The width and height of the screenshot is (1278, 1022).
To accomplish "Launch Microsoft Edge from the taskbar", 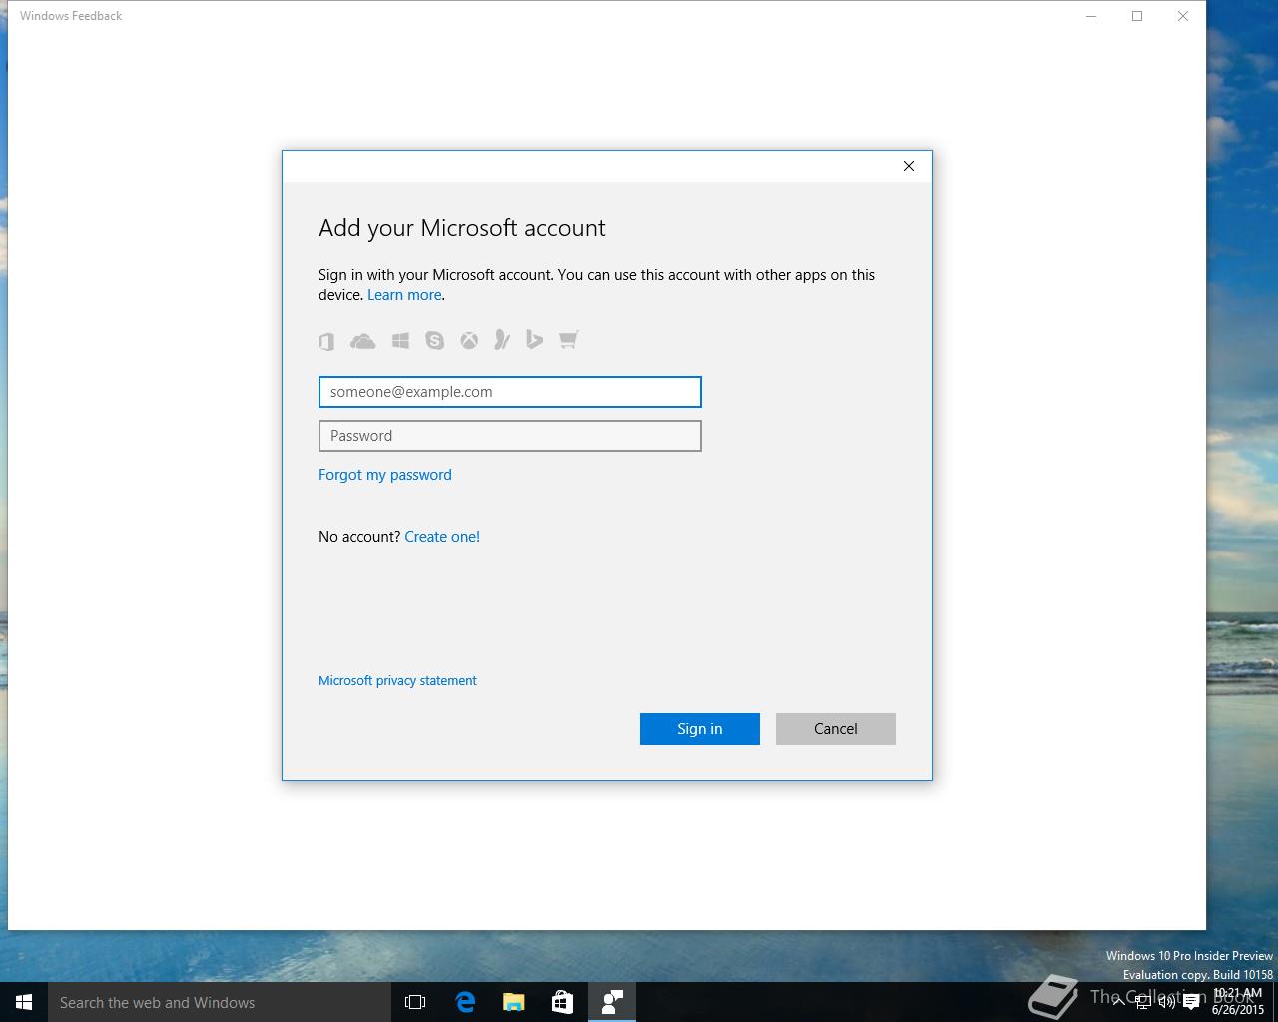I will [465, 1002].
